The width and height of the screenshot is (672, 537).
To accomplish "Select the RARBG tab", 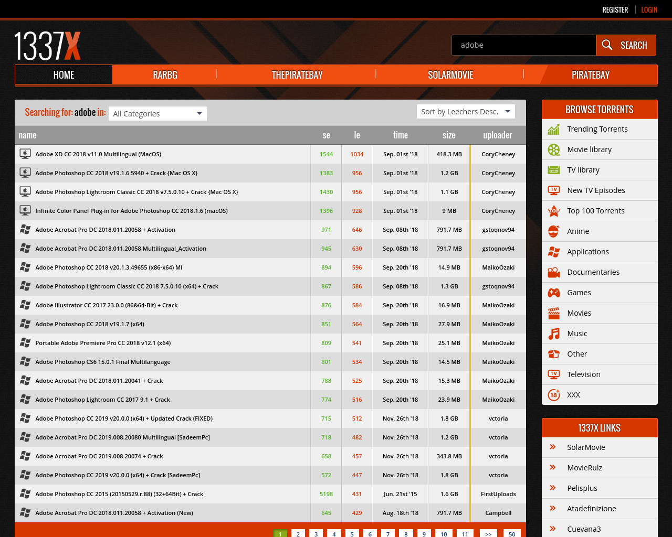I will tap(165, 74).
